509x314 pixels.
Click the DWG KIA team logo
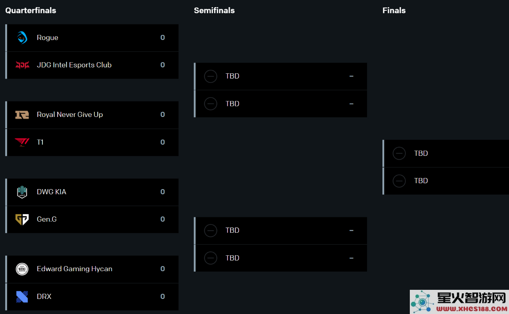pyautogui.click(x=22, y=192)
